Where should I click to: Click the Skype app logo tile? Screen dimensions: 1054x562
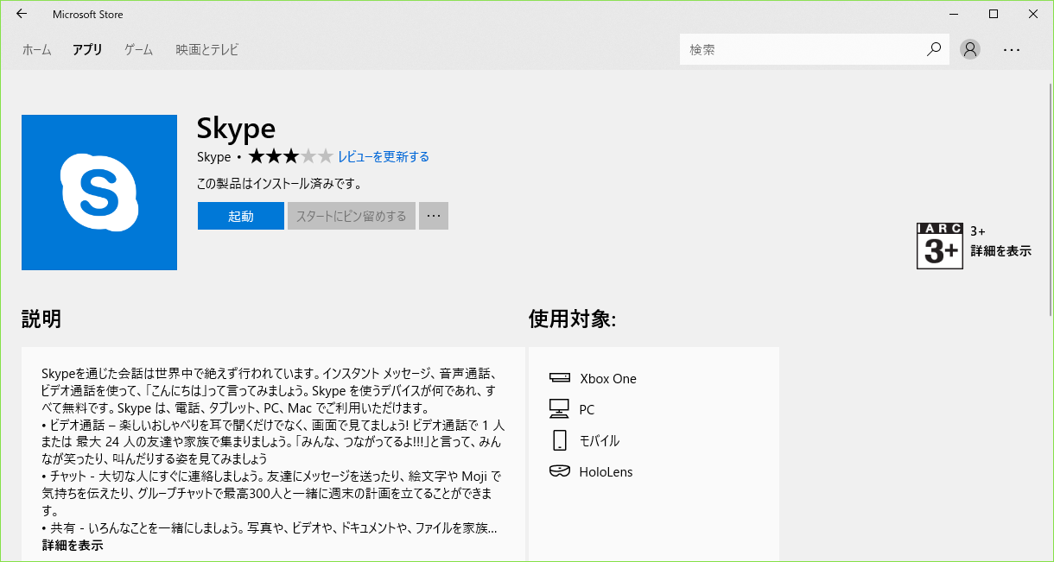click(x=99, y=193)
